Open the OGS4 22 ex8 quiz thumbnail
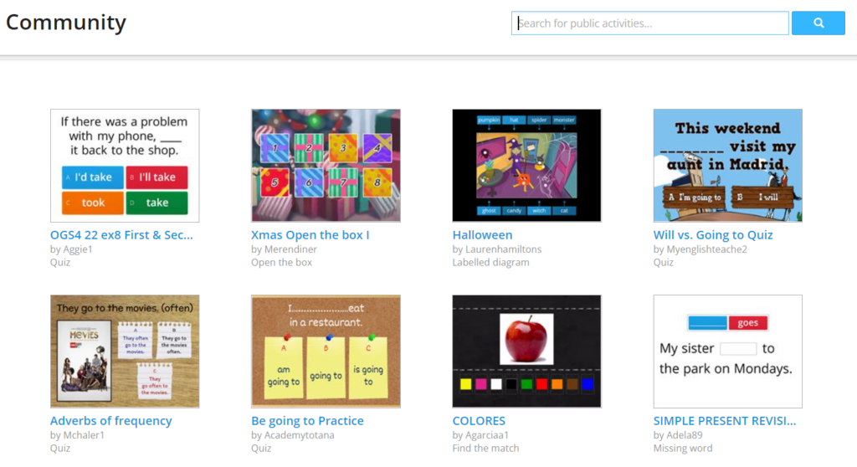857x467 pixels. tap(125, 165)
